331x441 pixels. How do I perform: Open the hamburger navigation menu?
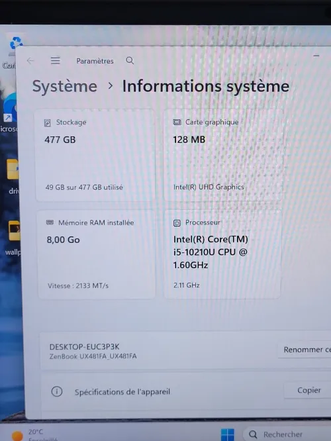(x=55, y=60)
